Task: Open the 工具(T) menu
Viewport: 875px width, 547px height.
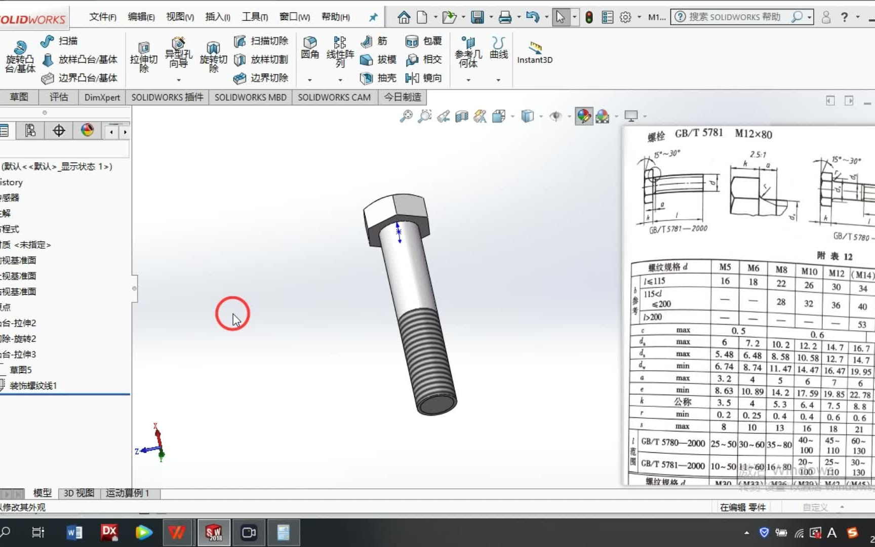Action: click(x=255, y=17)
